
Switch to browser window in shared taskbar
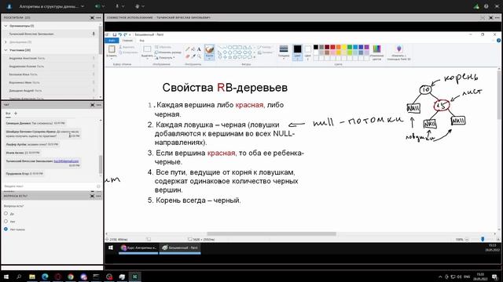tap(138, 248)
